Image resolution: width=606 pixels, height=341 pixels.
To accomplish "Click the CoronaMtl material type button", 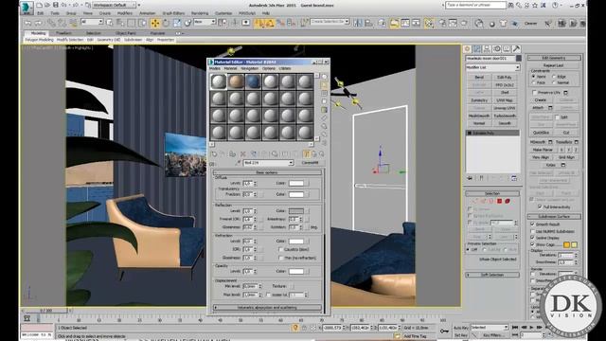I will tap(310, 163).
